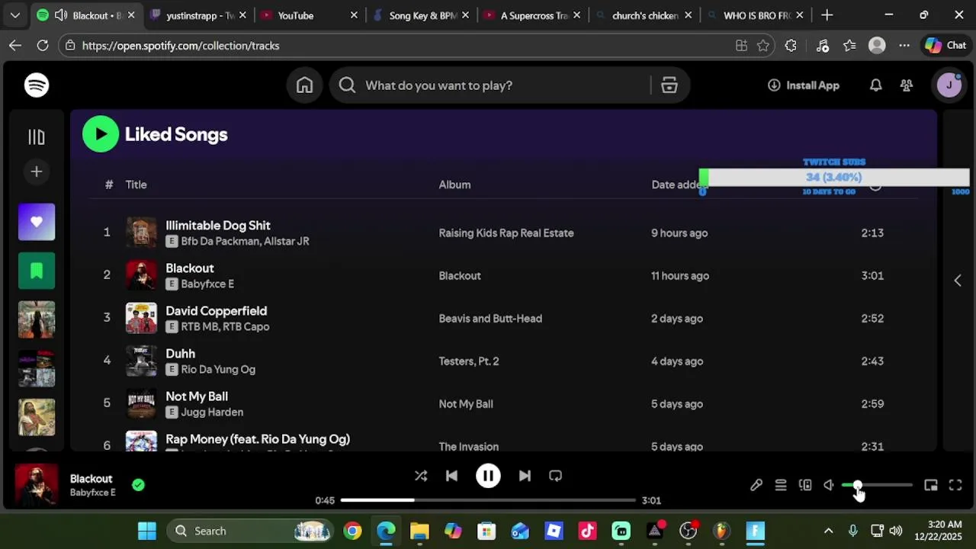Reload the Spotify page
Image resolution: width=976 pixels, height=549 pixels.
tap(43, 46)
